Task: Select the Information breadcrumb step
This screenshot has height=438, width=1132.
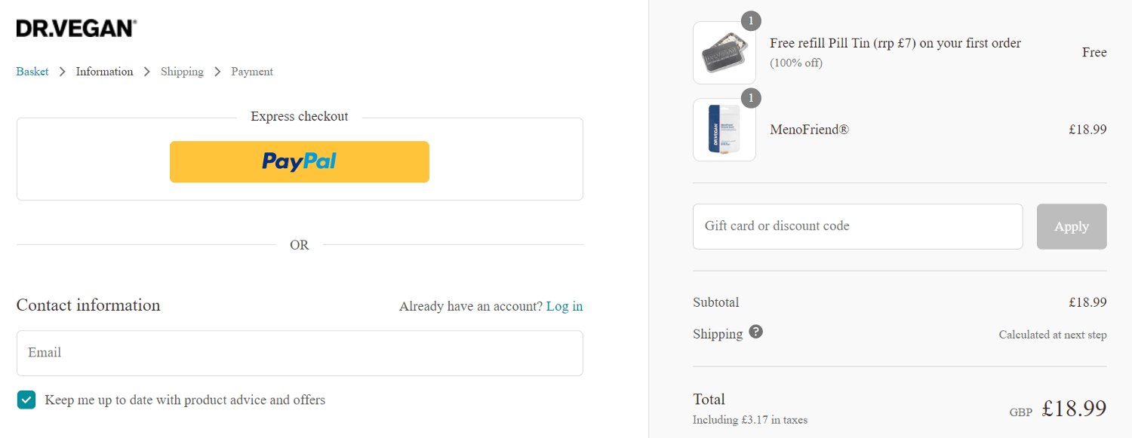Action: pos(104,72)
